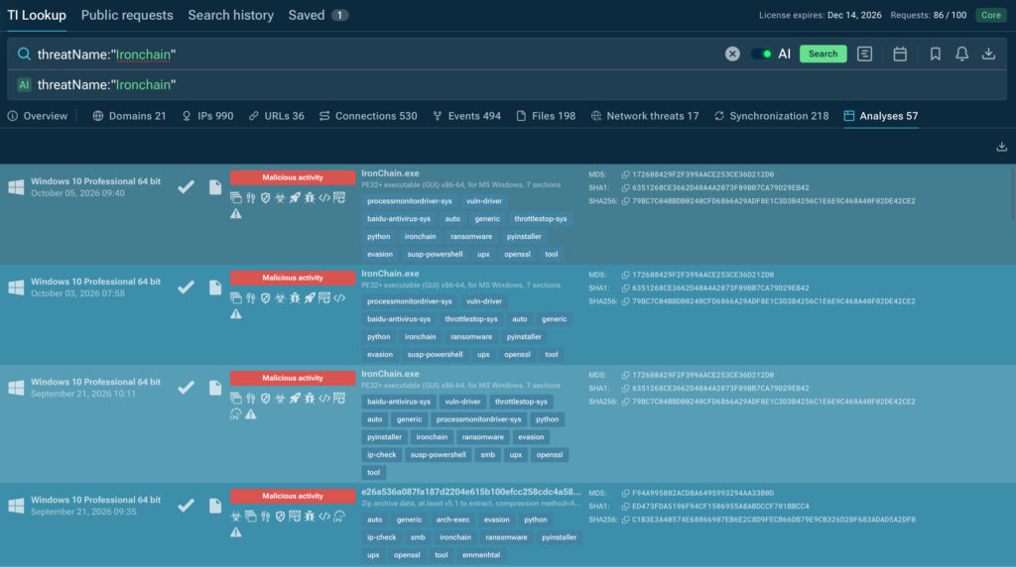
Task: Copy the MD5 hash of the zip archive analysis
Action: (x=625, y=494)
